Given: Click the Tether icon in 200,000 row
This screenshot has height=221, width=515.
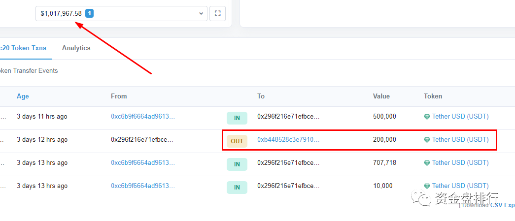Looking at the screenshot, I should [x=427, y=140].
